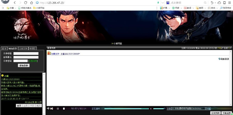Go to the 尾页 last page button

[39, 106]
